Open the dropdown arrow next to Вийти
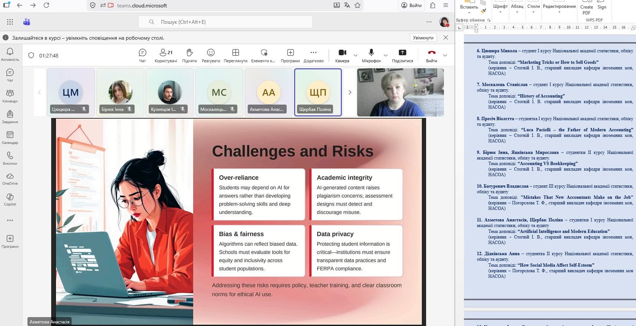The width and height of the screenshot is (636, 326). point(445,56)
